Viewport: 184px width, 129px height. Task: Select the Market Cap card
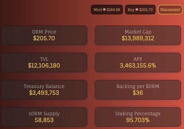click(138, 35)
